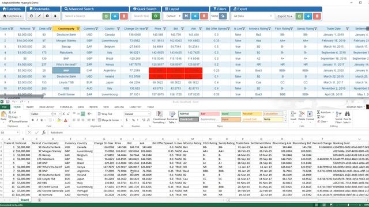Open the Excel FILE tab

click(5, 107)
